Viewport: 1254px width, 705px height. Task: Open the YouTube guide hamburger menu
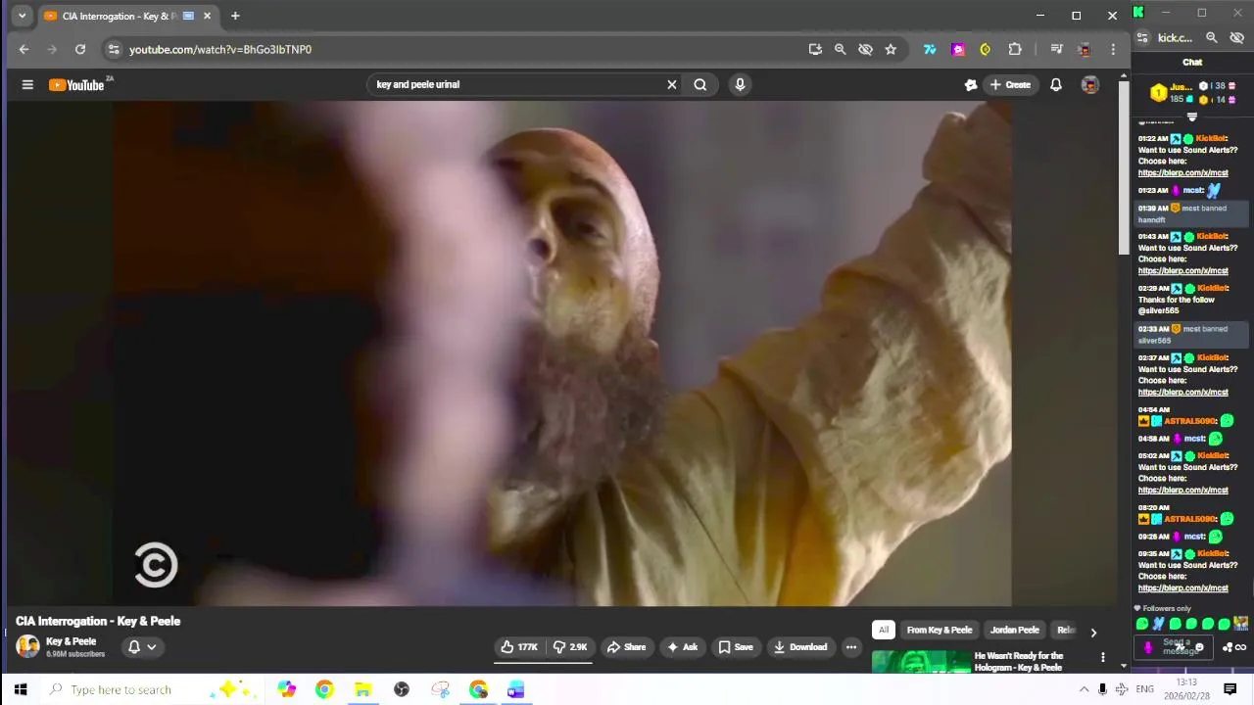27,85
